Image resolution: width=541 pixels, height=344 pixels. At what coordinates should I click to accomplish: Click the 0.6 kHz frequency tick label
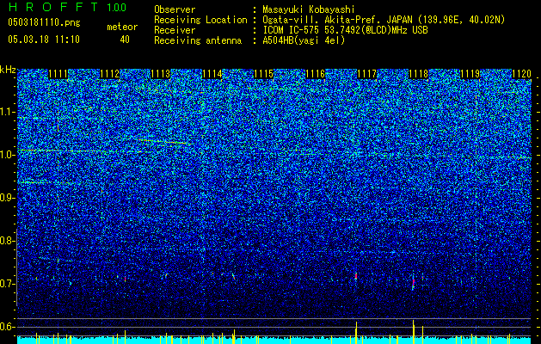[x=6, y=327]
